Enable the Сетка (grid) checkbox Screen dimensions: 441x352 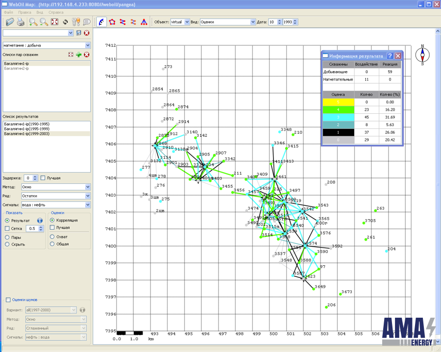[7, 228]
